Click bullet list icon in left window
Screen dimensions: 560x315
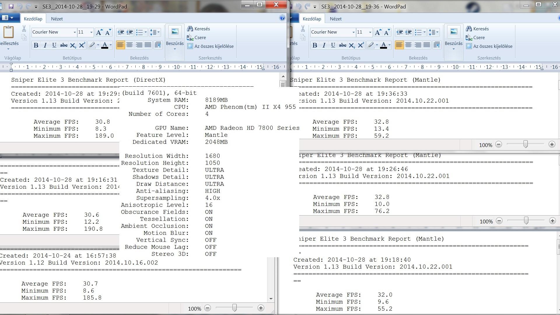[139, 32]
